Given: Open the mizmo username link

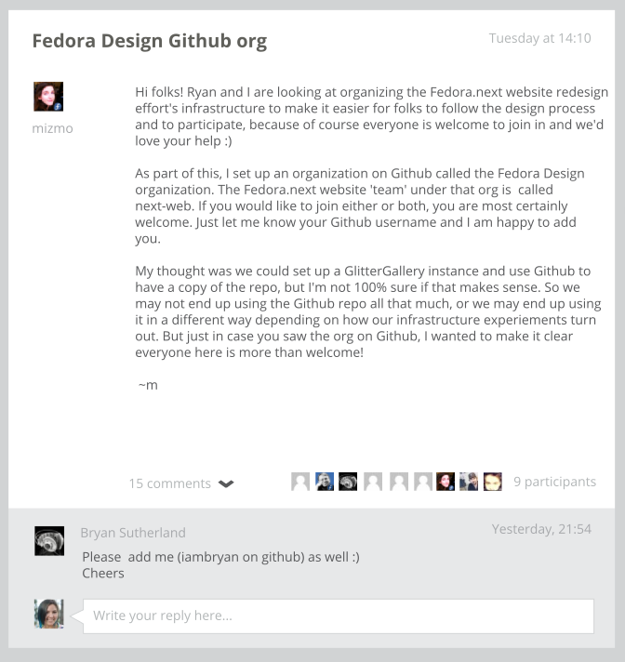Looking at the screenshot, I should 52,128.
